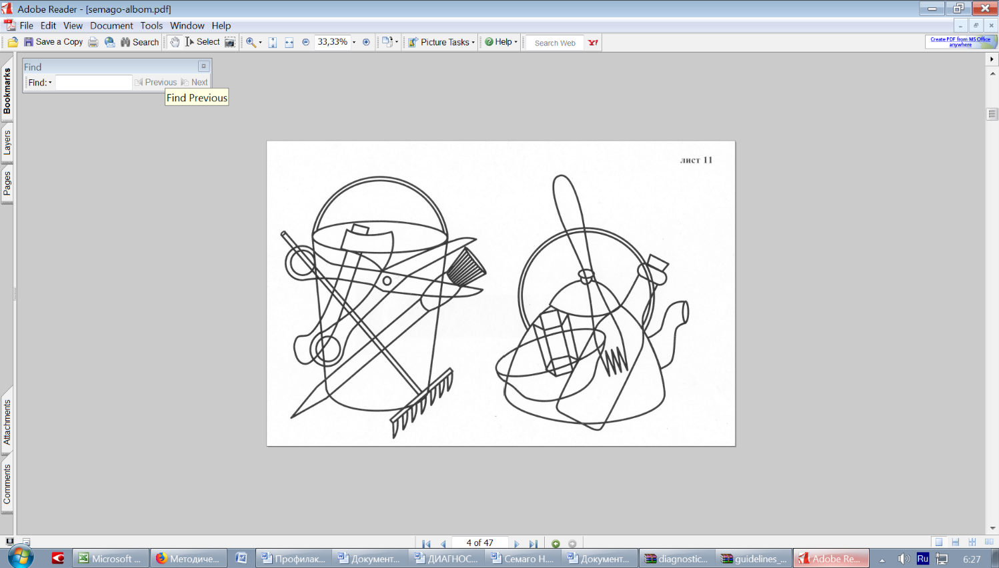Click the green Previous View button
Screen dimensions: 999x568
(556, 543)
